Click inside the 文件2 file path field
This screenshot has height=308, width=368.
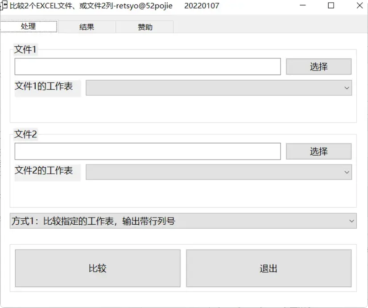147,151
